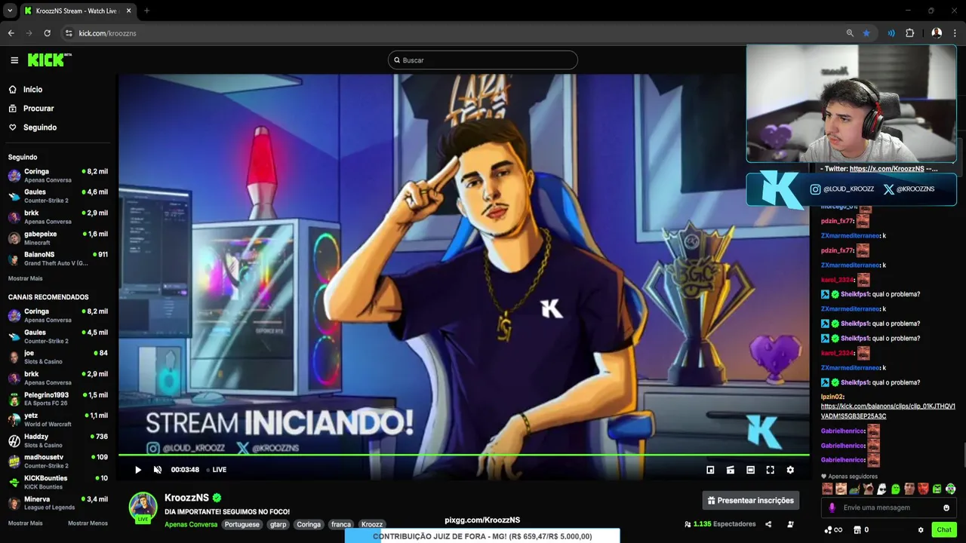Open Minerva League of Legends channel
966x543 pixels.
click(x=57, y=503)
